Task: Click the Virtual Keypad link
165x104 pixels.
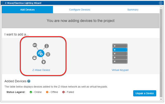Action: click(120, 70)
